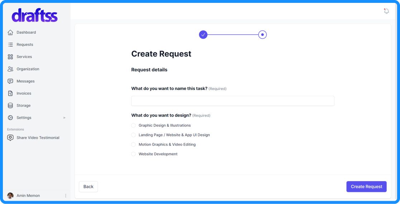Click the Services grid icon
The height and width of the screenshot is (204, 400).
(x=10, y=57)
